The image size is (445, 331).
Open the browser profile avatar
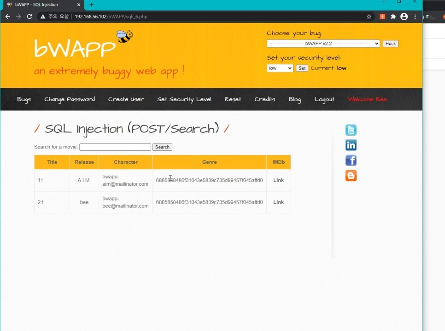(404, 17)
